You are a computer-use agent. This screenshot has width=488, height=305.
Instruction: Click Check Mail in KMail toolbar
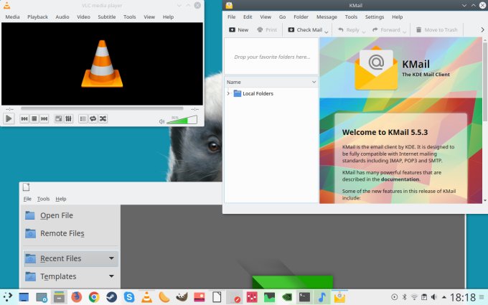point(305,30)
